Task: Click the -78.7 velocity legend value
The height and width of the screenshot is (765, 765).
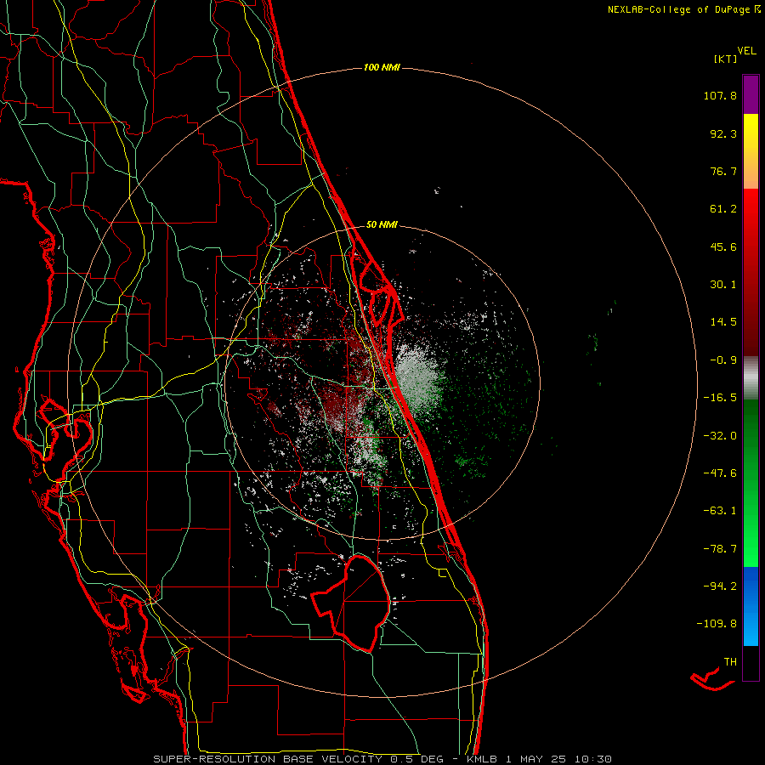Action: coord(720,549)
